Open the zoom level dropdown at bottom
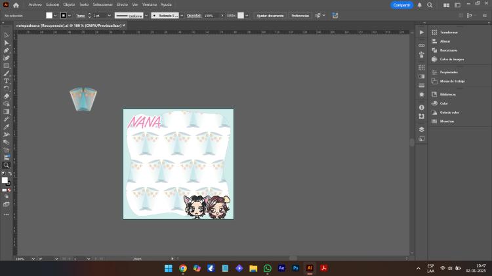 [33, 259]
